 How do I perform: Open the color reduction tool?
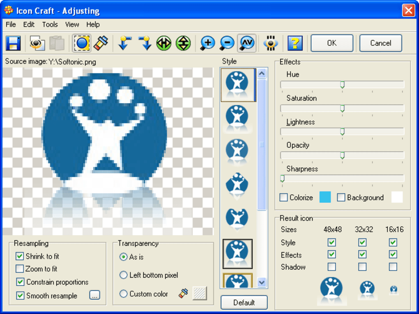click(270, 43)
